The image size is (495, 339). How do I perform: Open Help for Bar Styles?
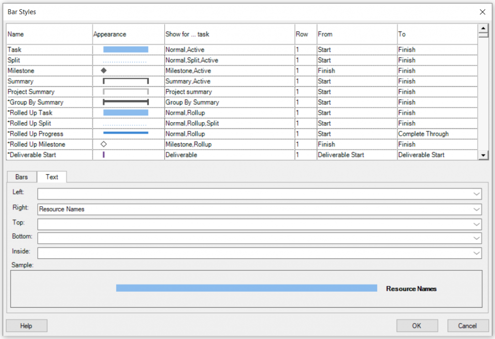(26, 325)
